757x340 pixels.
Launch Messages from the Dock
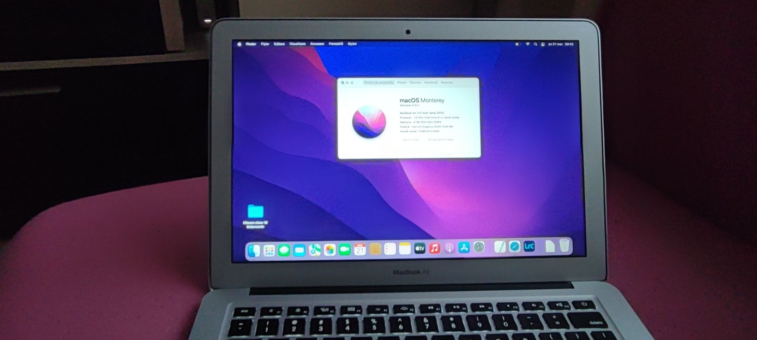pyautogui.click(x=284, y=250)
